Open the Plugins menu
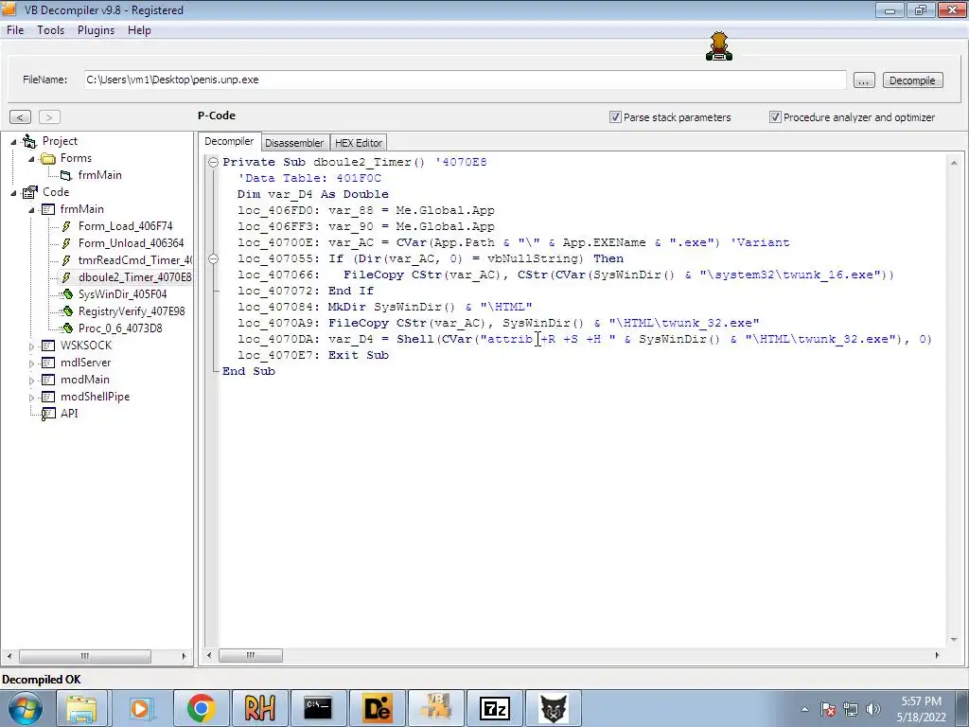 pyautogui.click(x=96, y=29)
